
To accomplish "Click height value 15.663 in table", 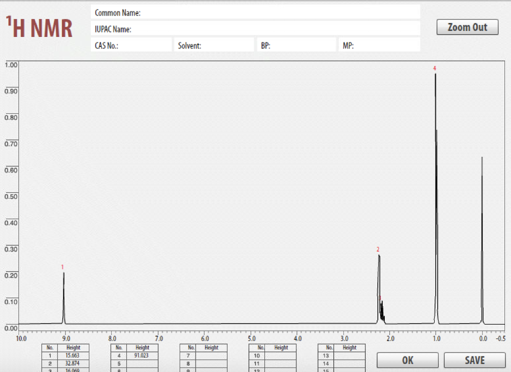I will point(73,356).
